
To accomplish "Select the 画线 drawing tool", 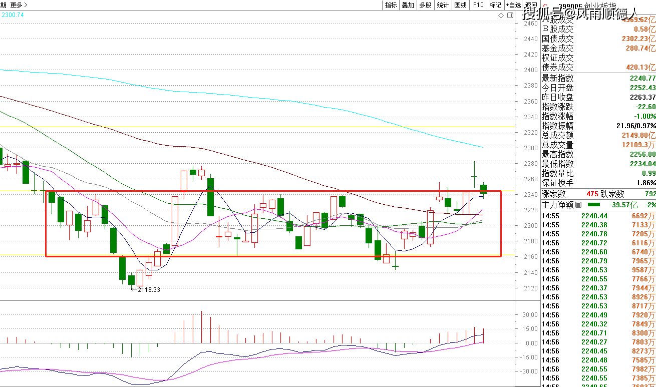I will coord(460,5).
